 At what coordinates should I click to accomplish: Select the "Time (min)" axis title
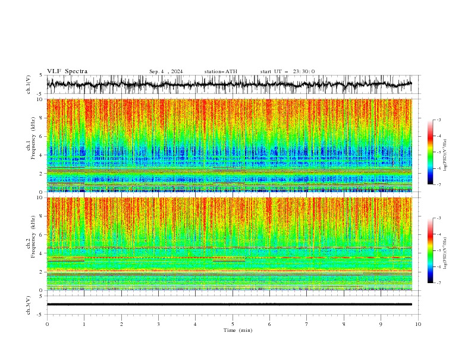pyautogui.click(x=238, y=330)
